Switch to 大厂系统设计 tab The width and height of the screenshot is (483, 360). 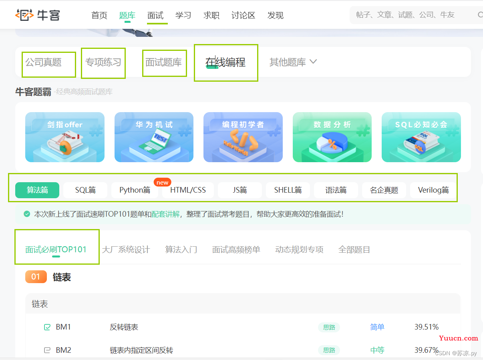point(126,249)
